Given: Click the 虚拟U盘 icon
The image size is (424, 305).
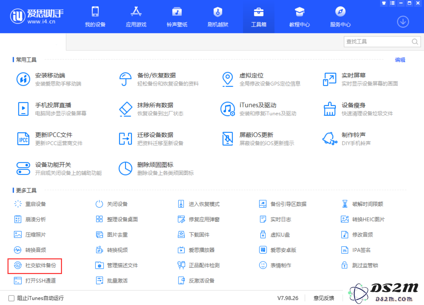Looking at the screenshot, I should 263,235.
